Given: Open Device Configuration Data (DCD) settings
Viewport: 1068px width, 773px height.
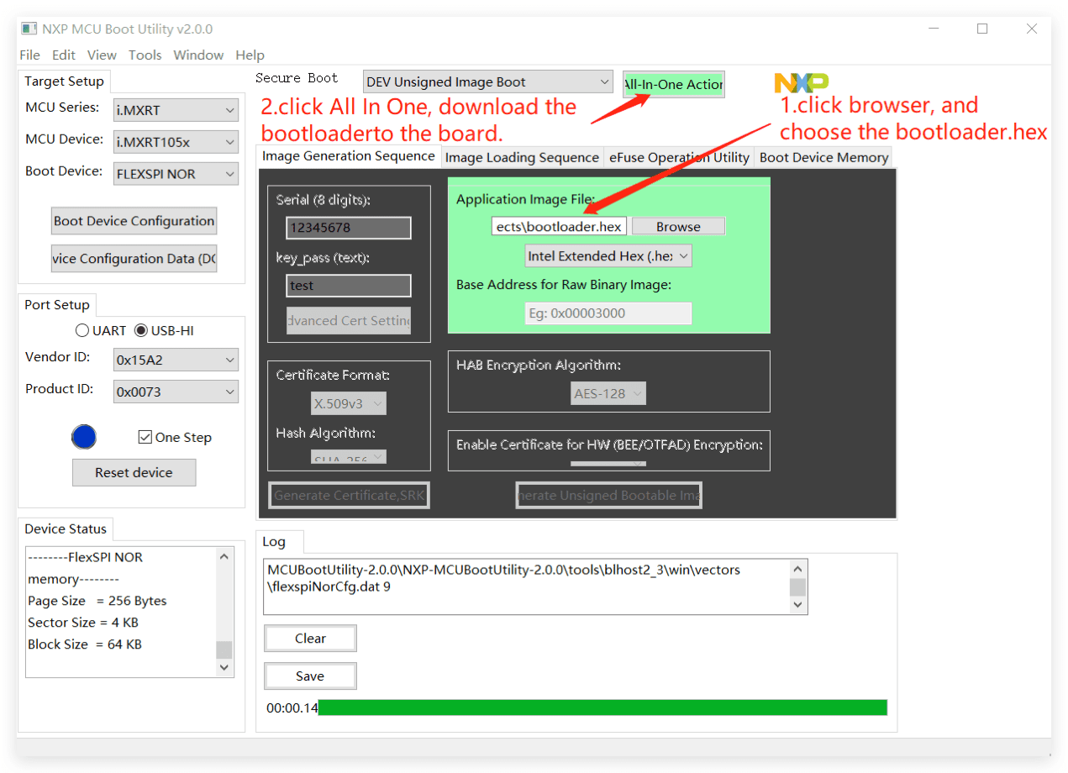Looking at the screenshot, I should (134, 259).
